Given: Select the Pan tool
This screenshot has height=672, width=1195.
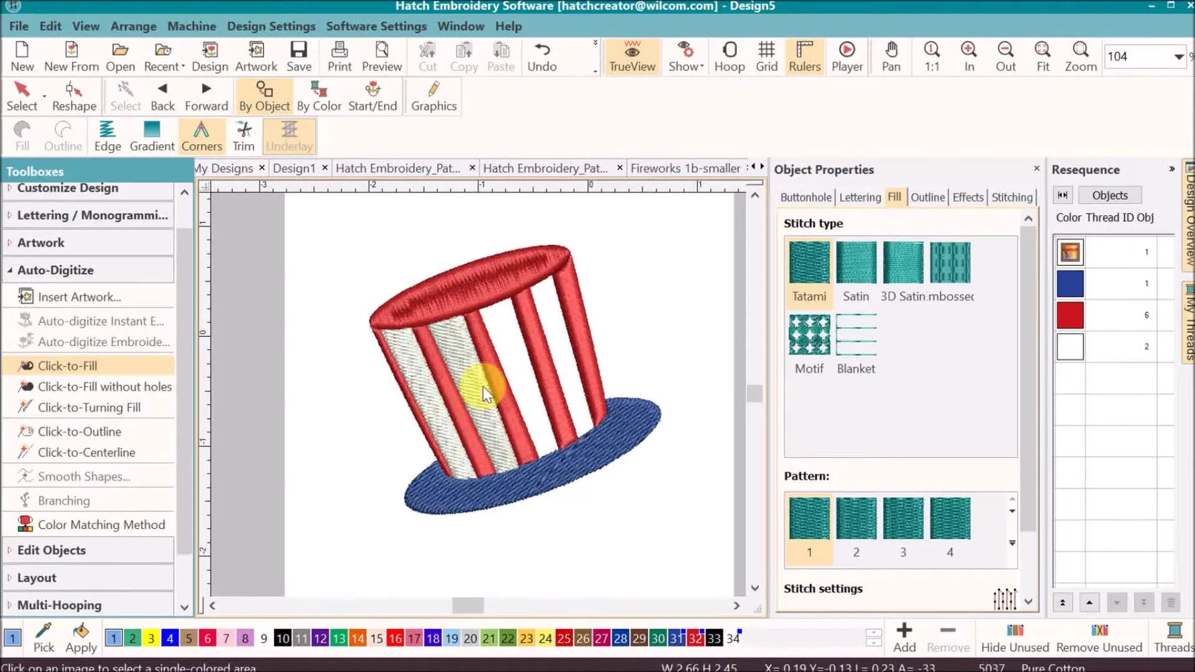Looking at the screenshot, I should (891, 56).
